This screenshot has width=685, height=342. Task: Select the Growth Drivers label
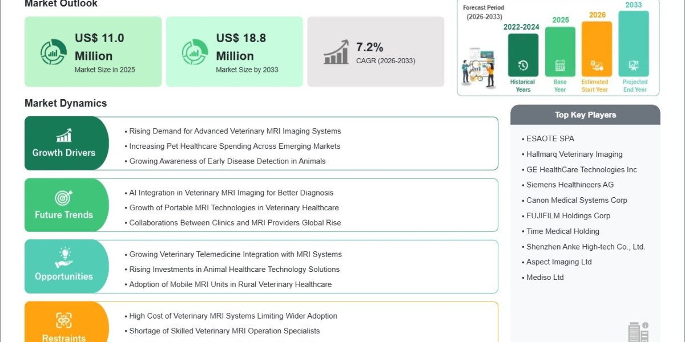[x=64, y=153]
